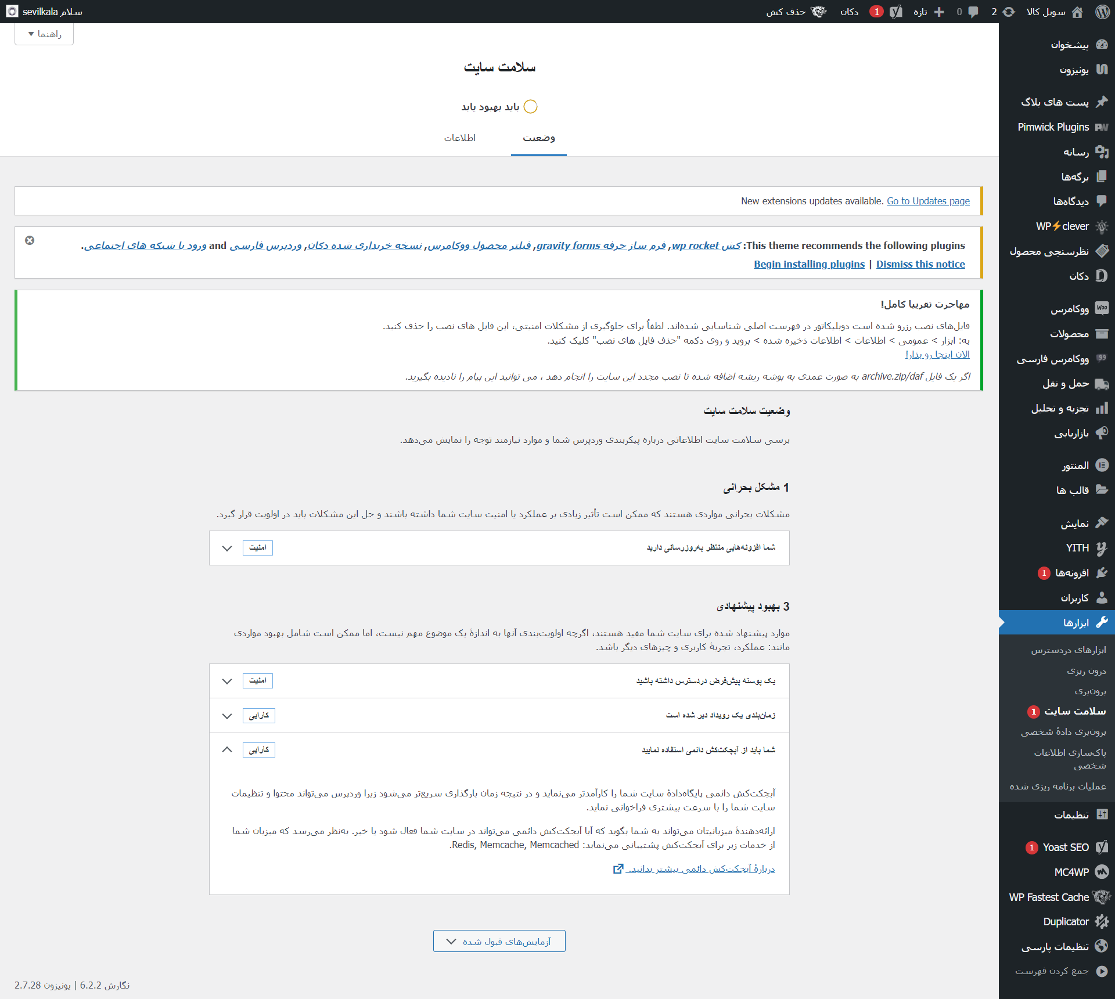Expand the late scheduled event item
This screenshot has height=999, width=1115.
pos(227,716)
